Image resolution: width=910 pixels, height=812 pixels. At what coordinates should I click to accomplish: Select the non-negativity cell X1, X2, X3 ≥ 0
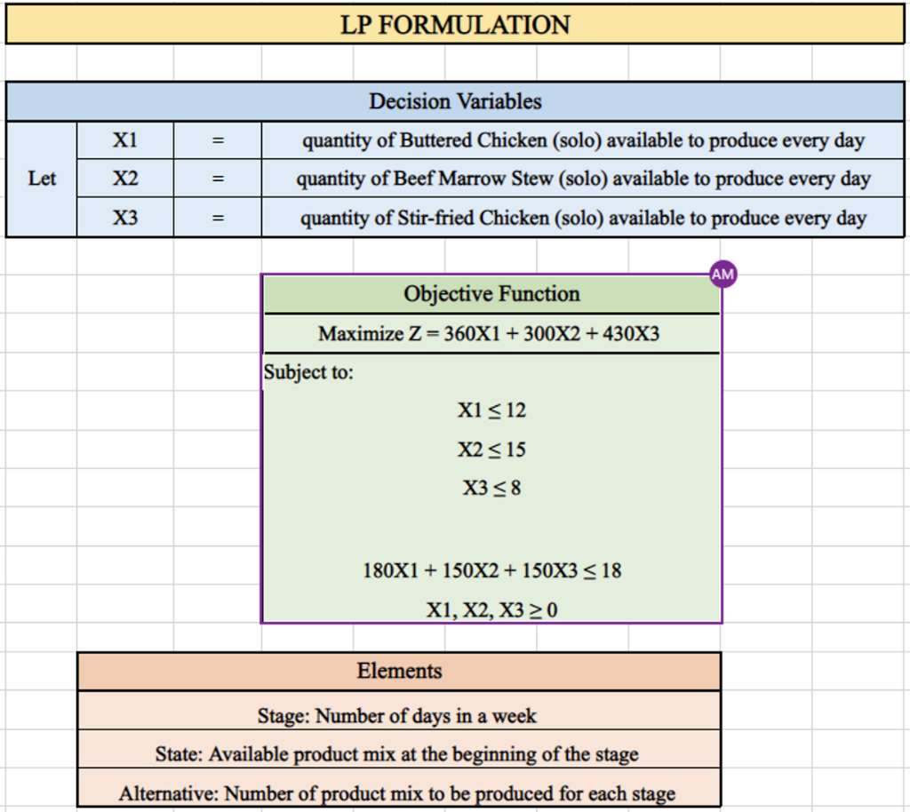pyautogui.click(x=491, y=609)
